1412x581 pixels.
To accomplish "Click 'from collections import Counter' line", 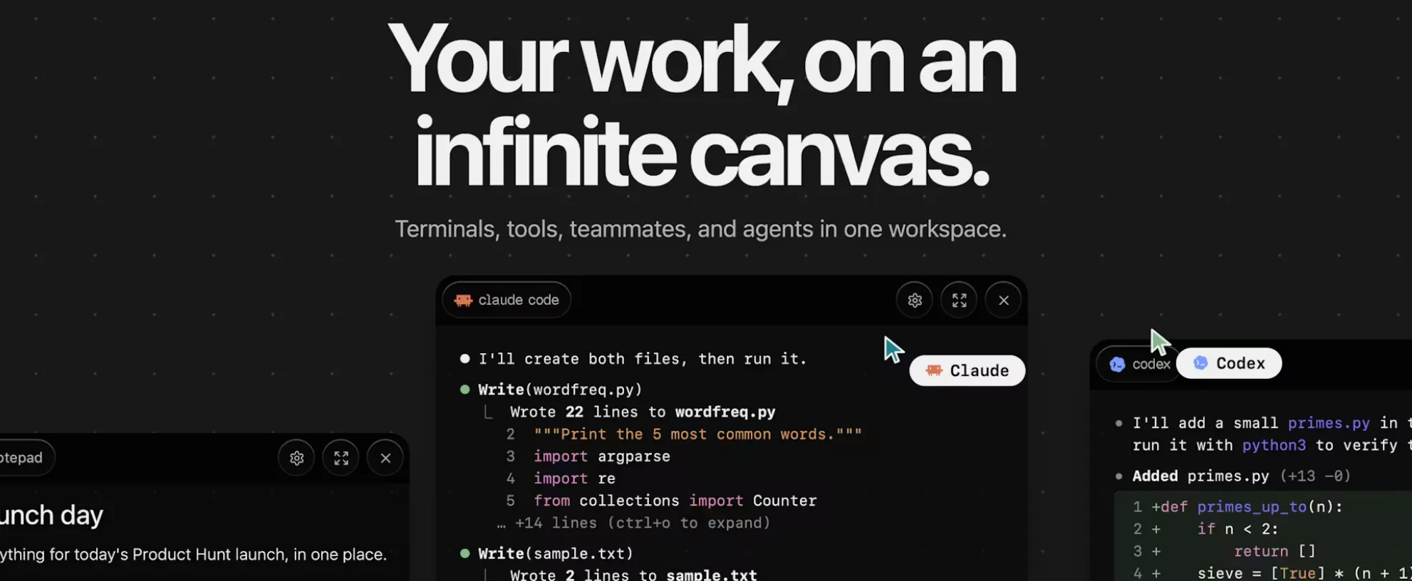I will click(675, 501).
